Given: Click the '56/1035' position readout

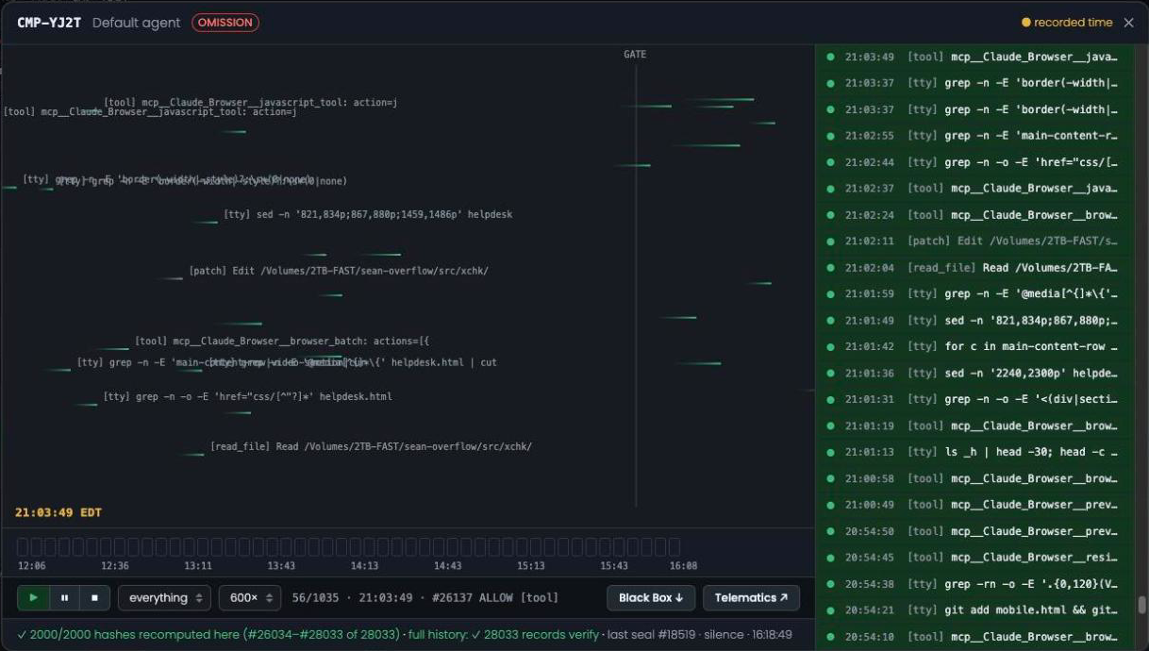Looking at the screenshot, I should point(317,597).
